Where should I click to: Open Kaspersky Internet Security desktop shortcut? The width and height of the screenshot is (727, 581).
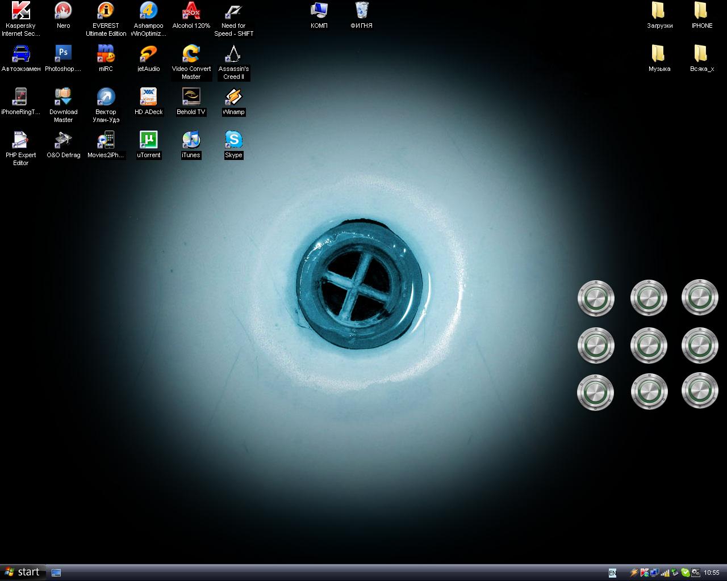(x=21, y=11)
